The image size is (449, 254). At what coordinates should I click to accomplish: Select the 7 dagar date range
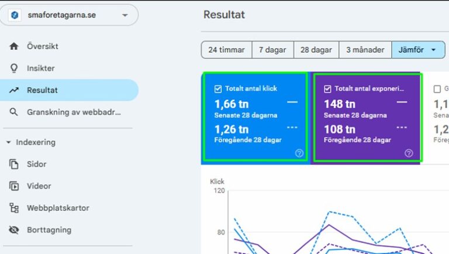click(272, 50)
